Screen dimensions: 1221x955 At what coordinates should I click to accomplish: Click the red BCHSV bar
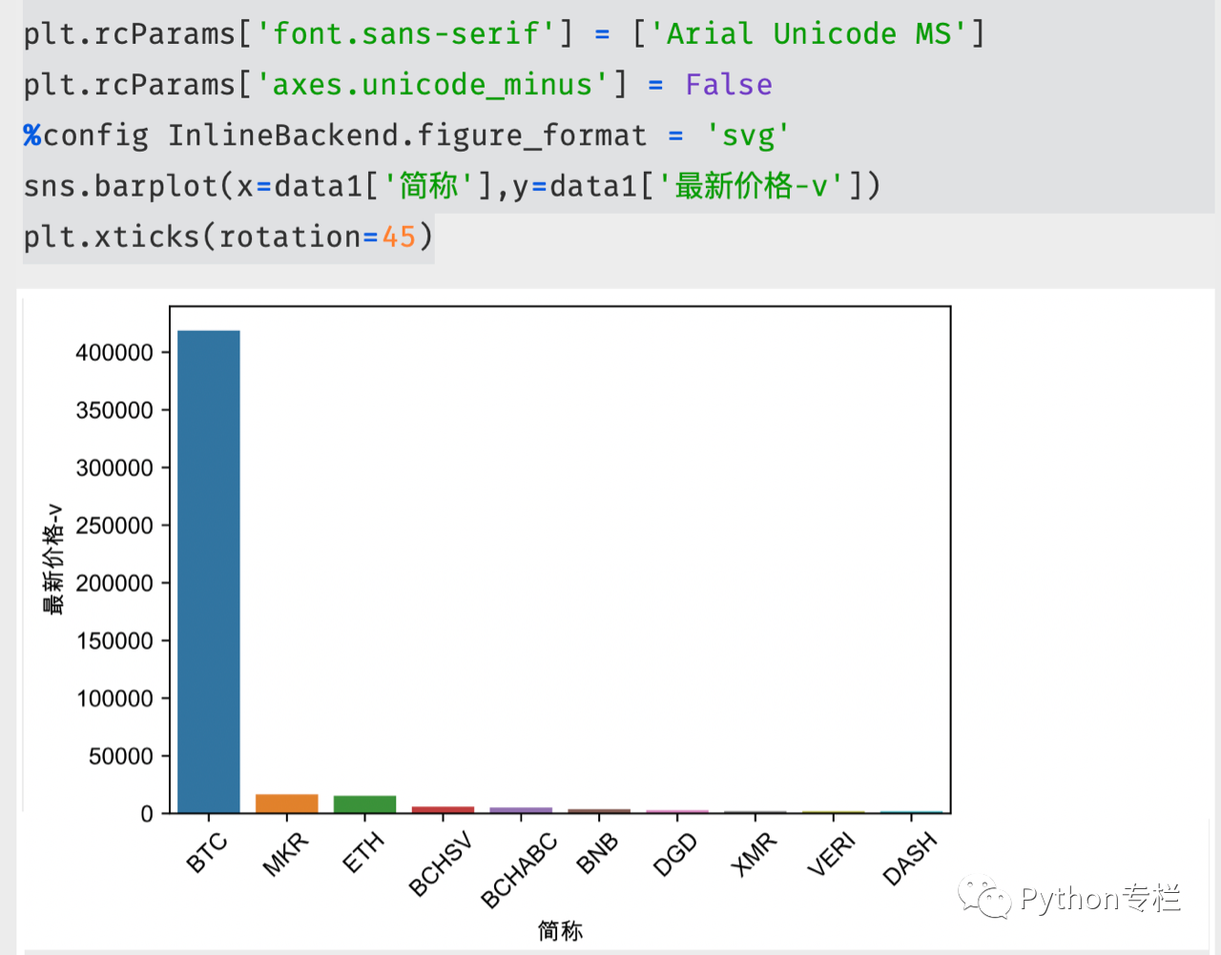coord(443,809)
